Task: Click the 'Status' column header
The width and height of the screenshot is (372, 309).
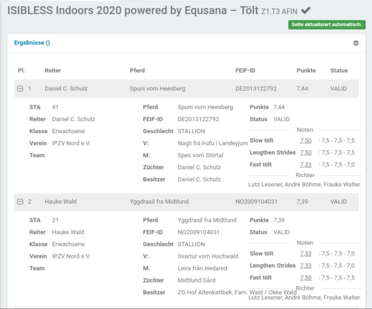Action: click(x=339, y=70)
